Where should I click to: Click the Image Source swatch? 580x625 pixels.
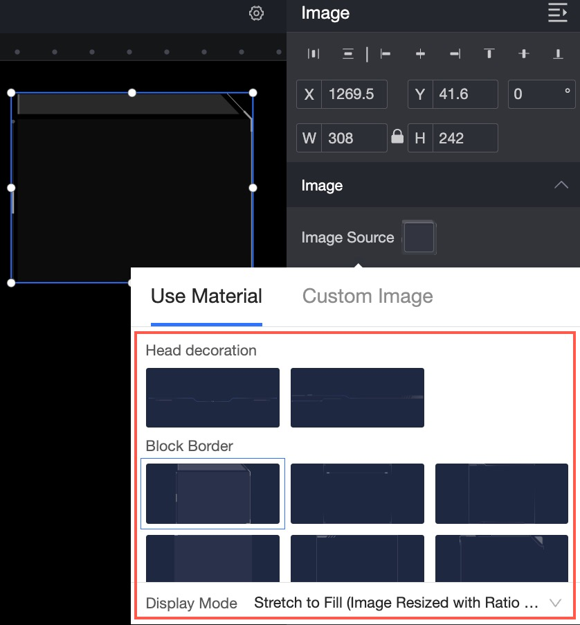coord(419,237)
